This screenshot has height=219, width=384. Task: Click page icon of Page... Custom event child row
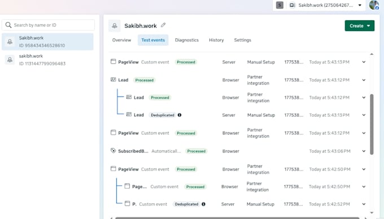pos(127,186)
